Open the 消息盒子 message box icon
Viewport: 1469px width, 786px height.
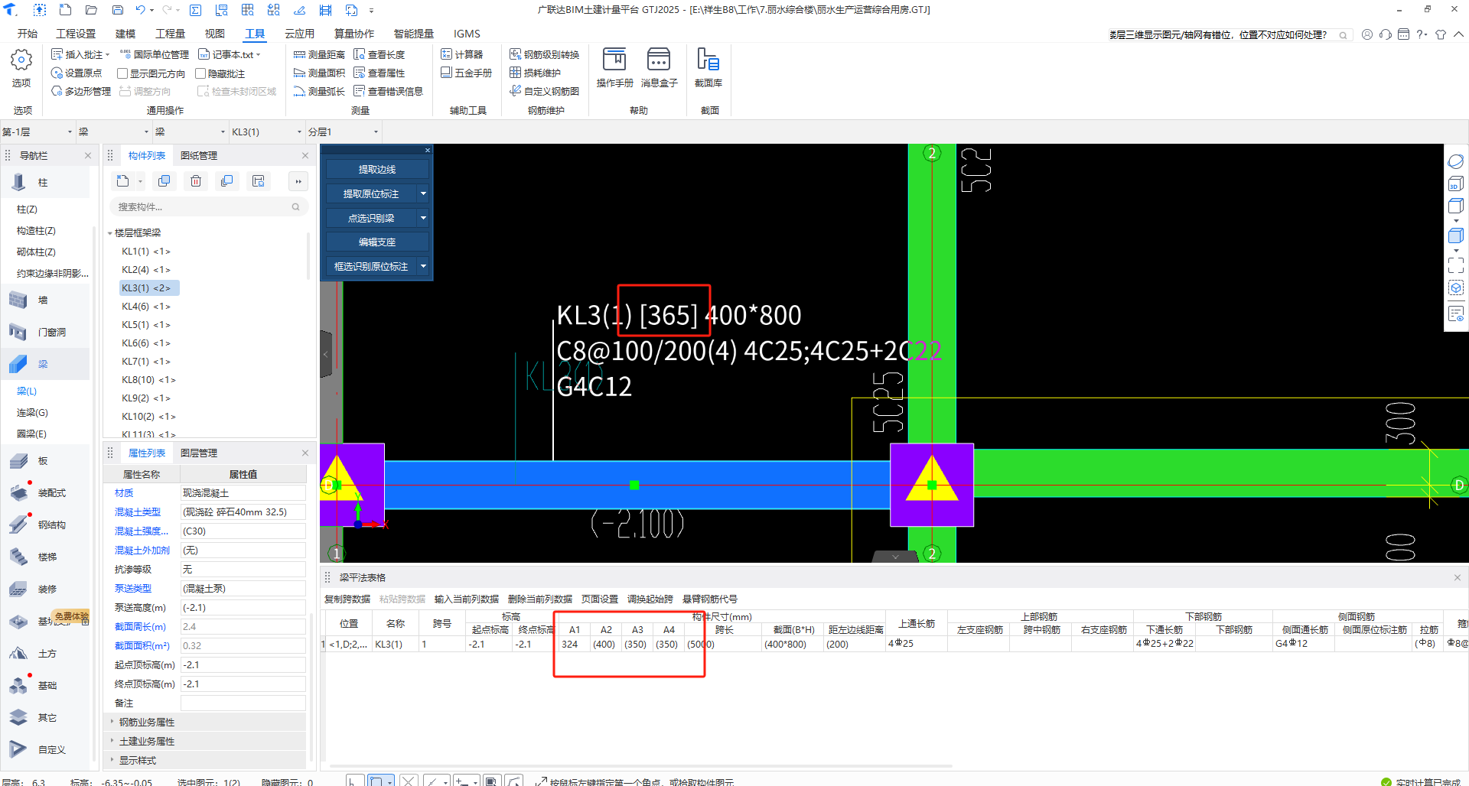point(659,60)
